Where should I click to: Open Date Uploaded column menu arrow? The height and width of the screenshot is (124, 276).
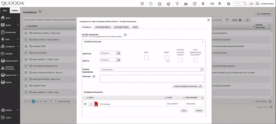[x=203, y=98]
